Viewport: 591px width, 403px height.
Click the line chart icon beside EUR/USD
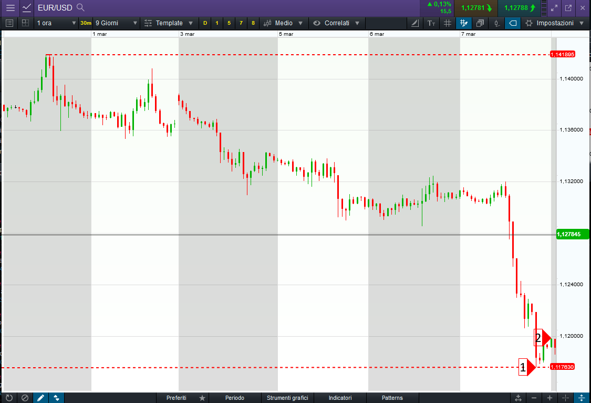(x=27, y=7)
